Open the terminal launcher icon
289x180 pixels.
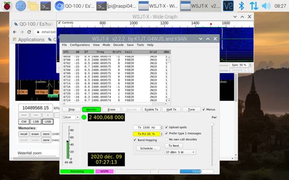[46, 6]
